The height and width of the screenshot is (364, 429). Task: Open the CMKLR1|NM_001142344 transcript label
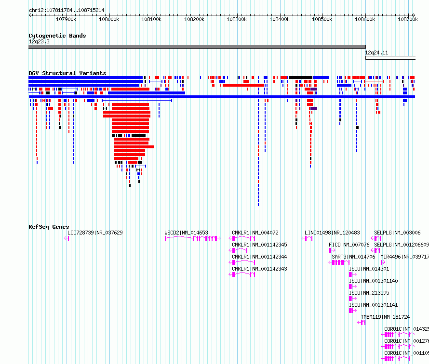pyautogui.click(x=260, y=257)
